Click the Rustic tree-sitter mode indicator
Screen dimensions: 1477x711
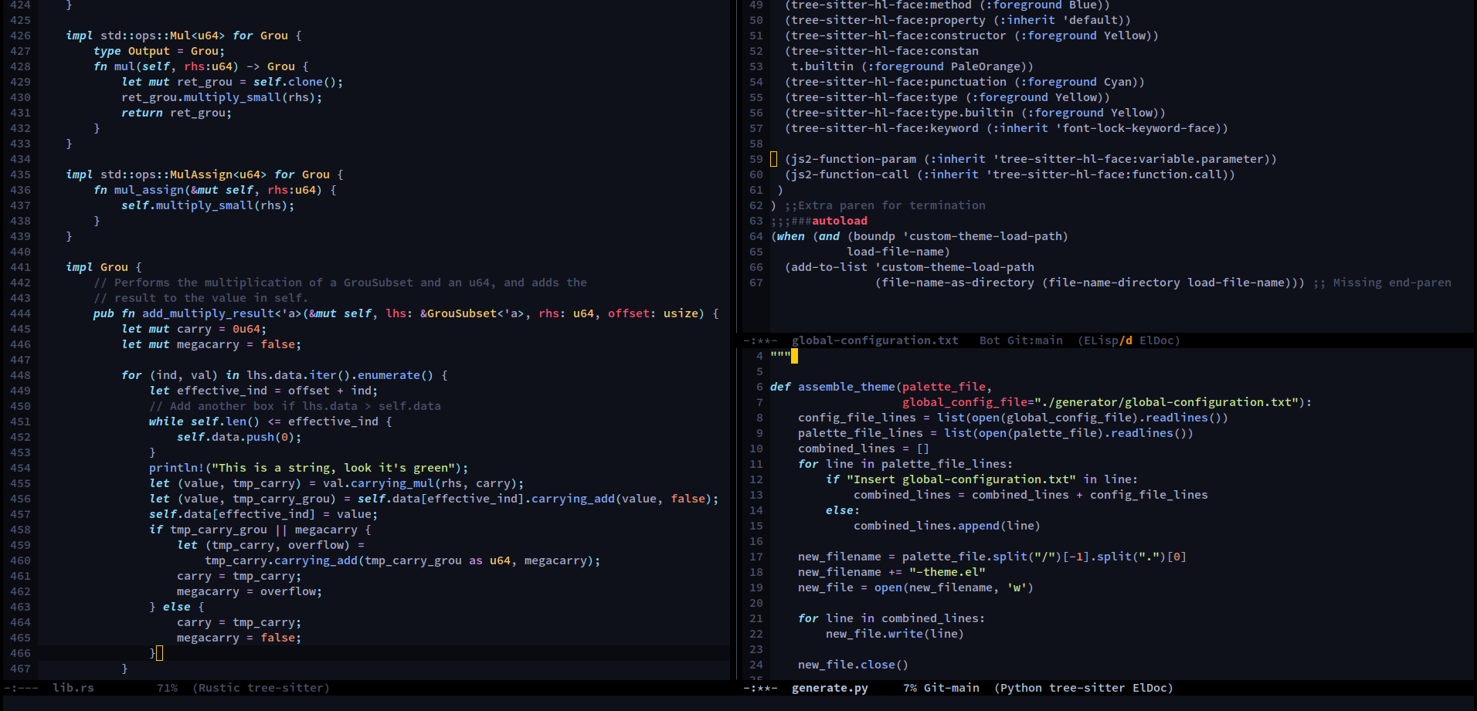pos(261,688)
